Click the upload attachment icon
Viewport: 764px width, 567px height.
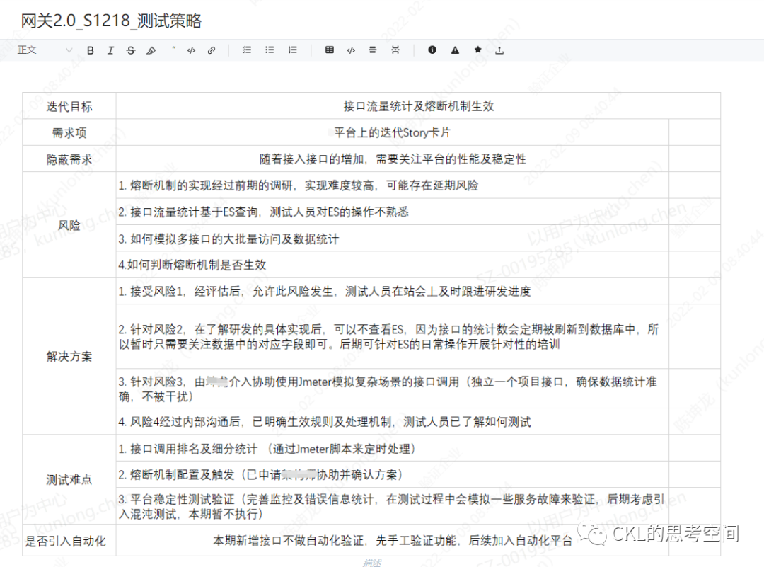tap(499, 50)
